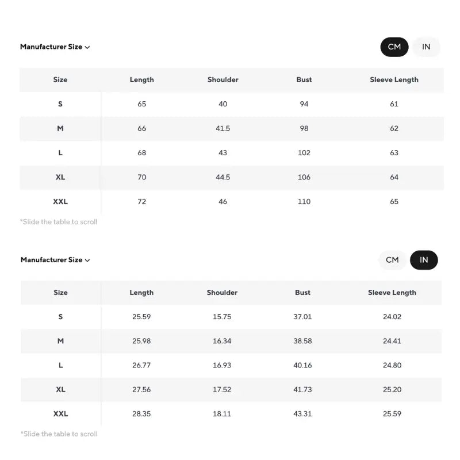Viewport: 460px width, 460px height.
Task: Select IN toggle in bottom table
Action: click(424, 260)
